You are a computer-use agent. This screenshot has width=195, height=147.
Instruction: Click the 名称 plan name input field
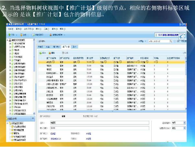click(100, 123)
